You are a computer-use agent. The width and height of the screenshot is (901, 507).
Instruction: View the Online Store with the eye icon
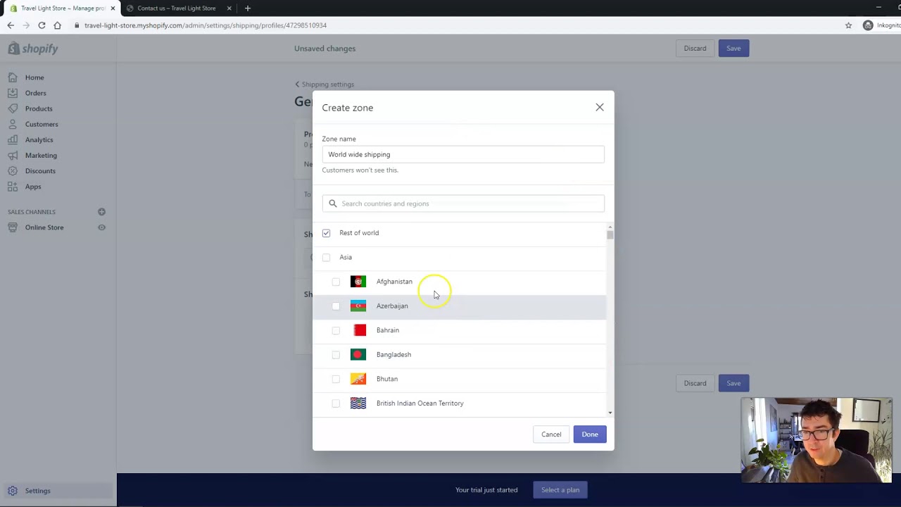click(x=101, y=227)
